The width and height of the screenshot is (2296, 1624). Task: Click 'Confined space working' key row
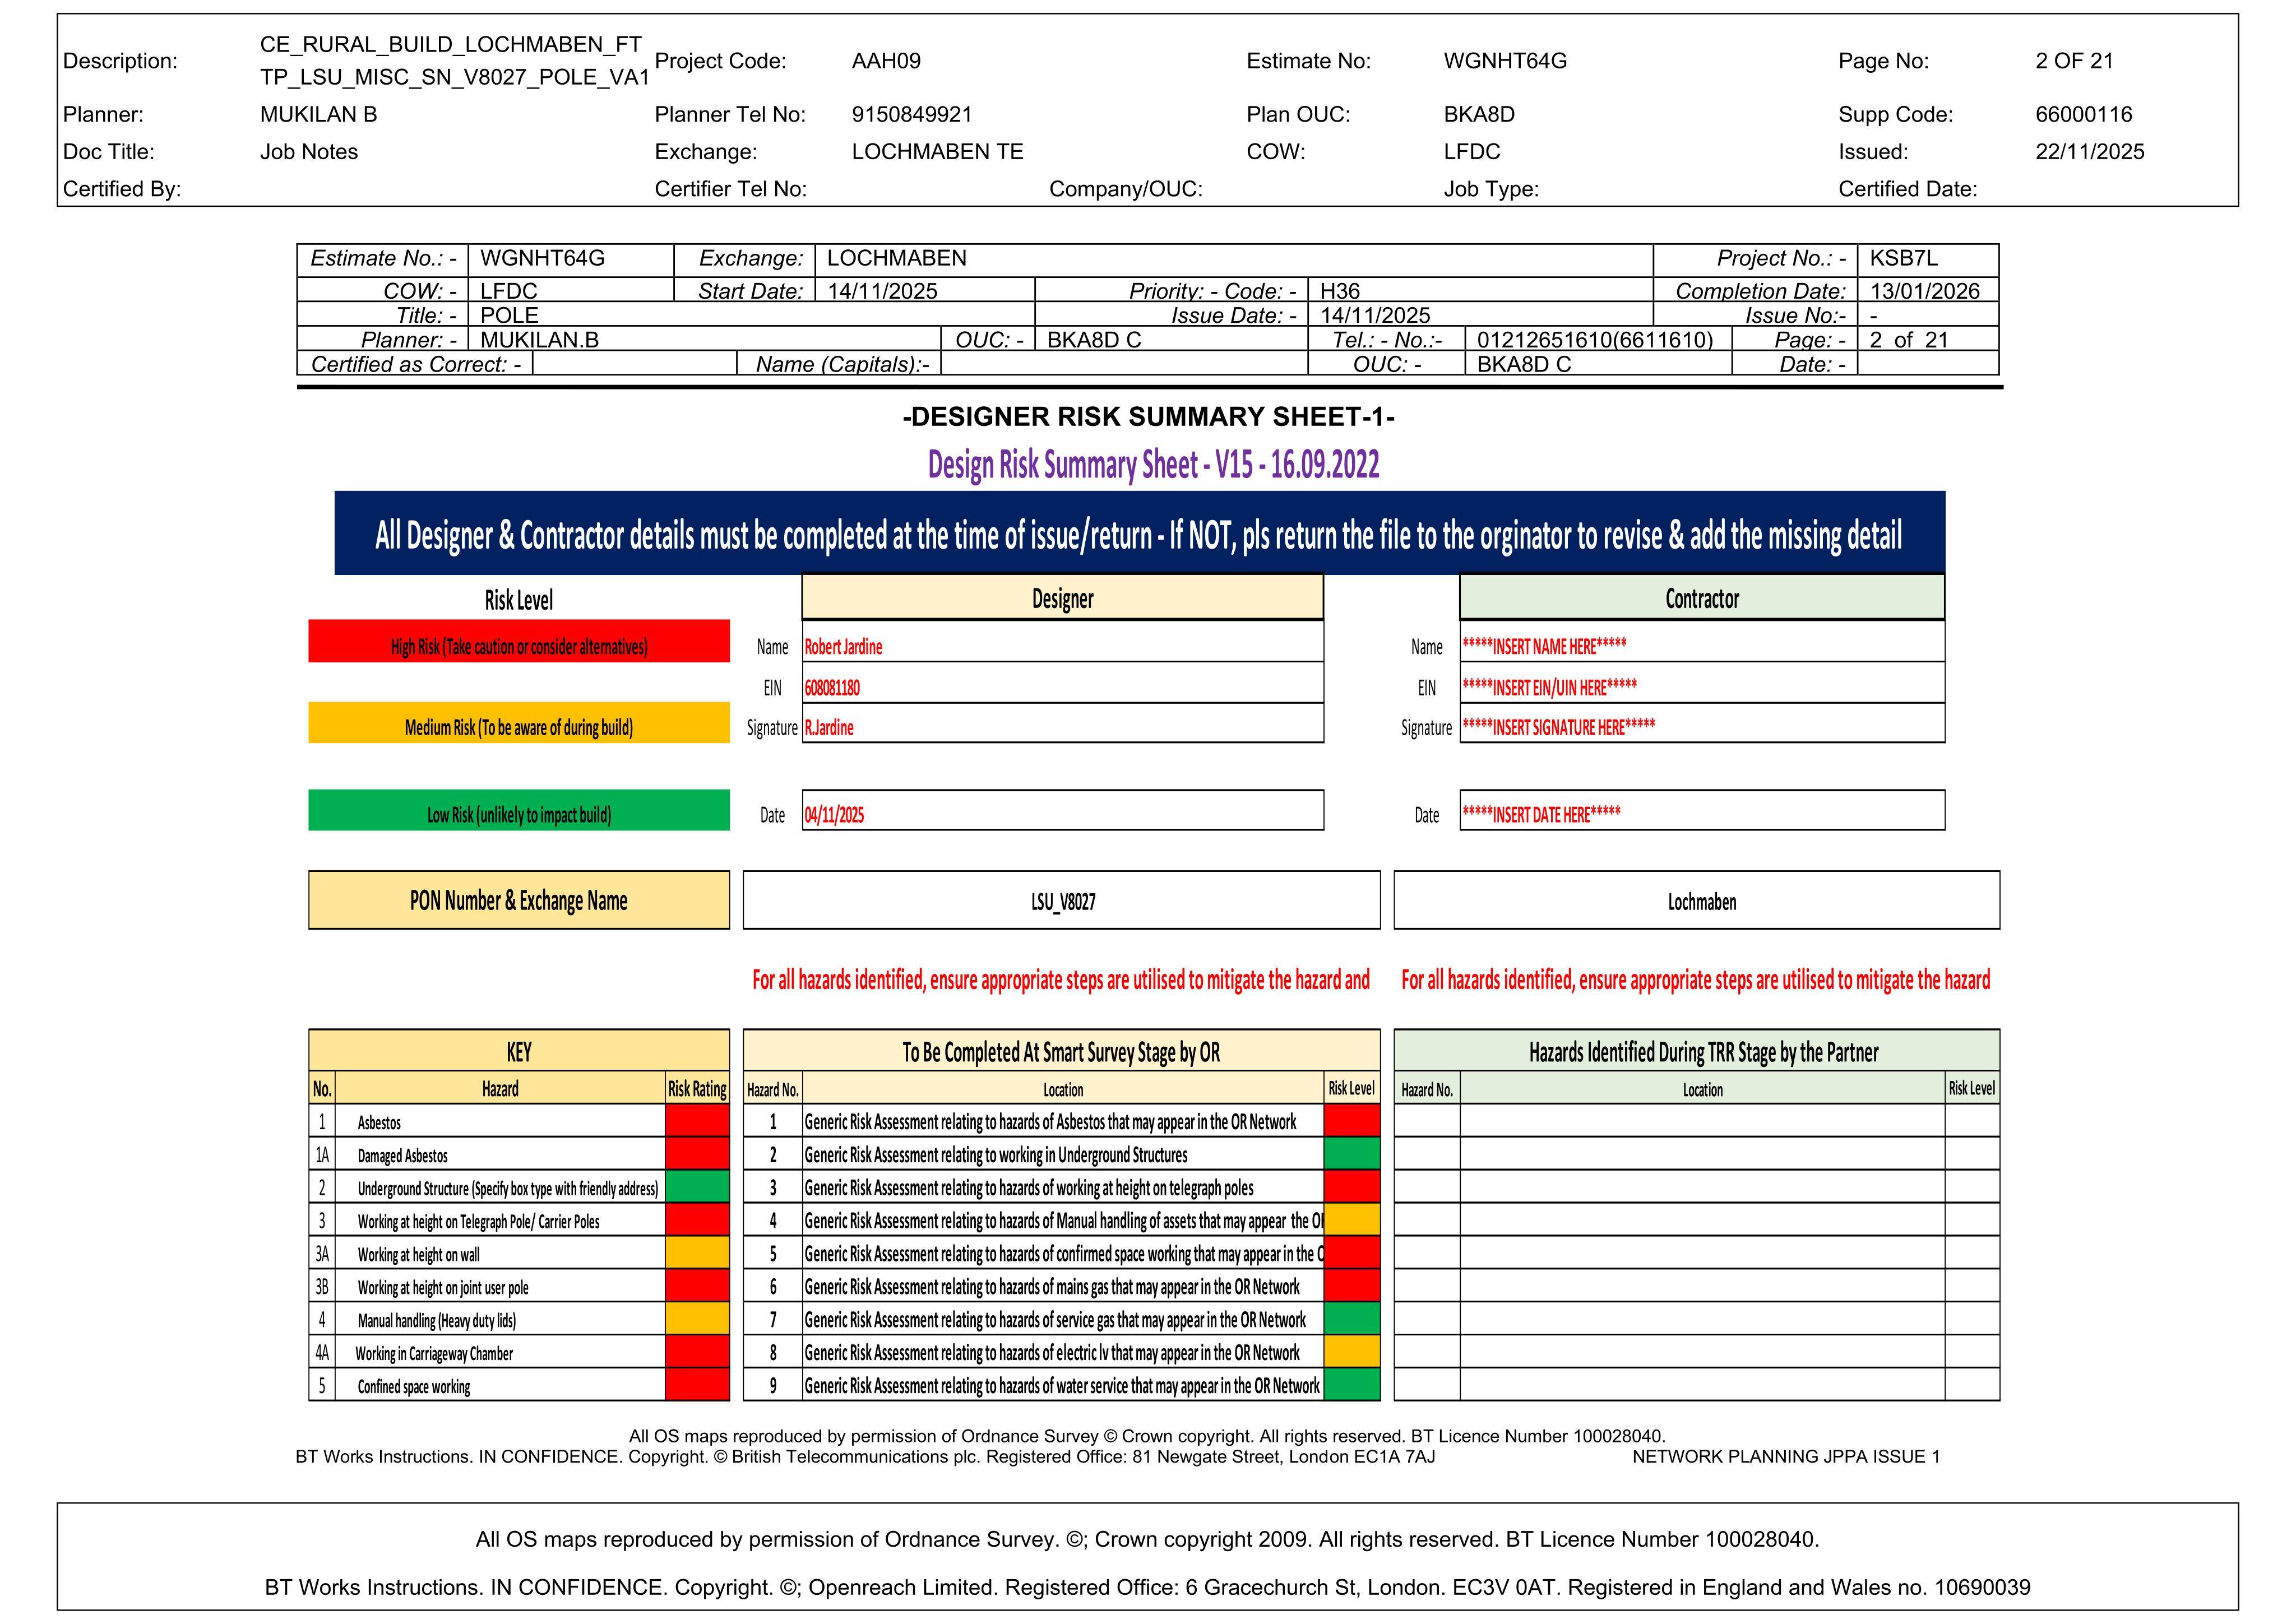519,1385
